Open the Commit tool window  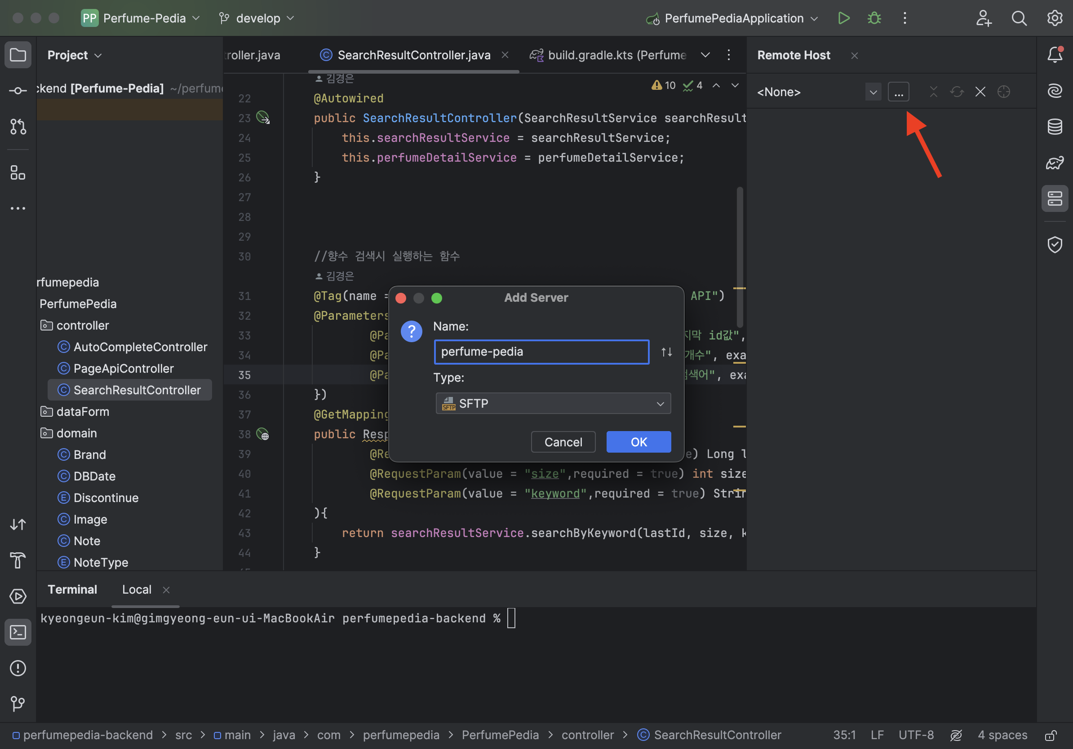[18, 91]
